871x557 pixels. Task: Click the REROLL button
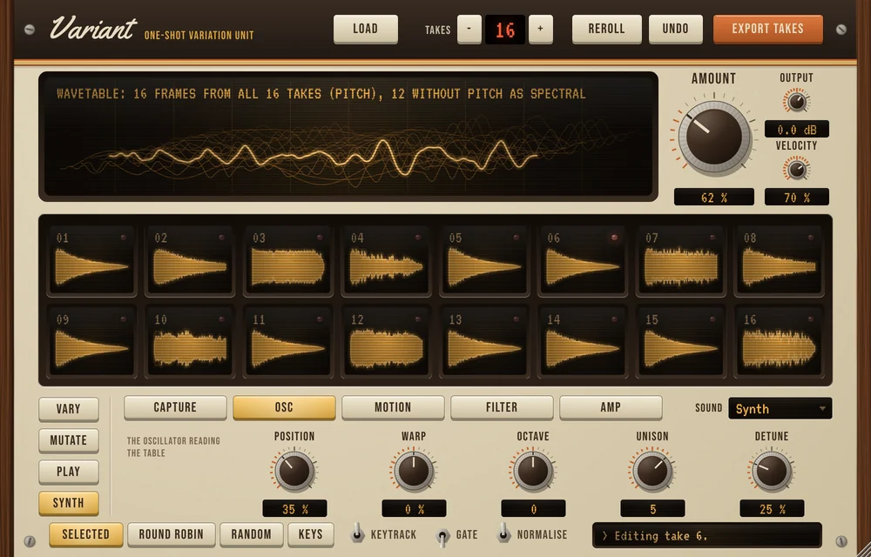click(606, 29)
